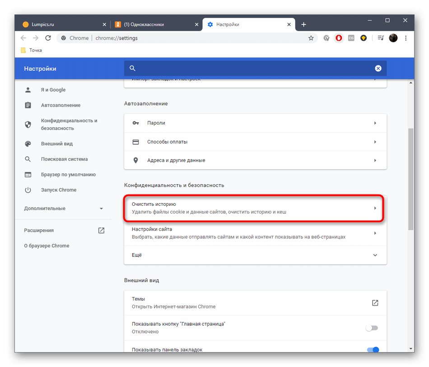
Task: Switch to the Lumpics.ru tab
Action: point(65,25)
